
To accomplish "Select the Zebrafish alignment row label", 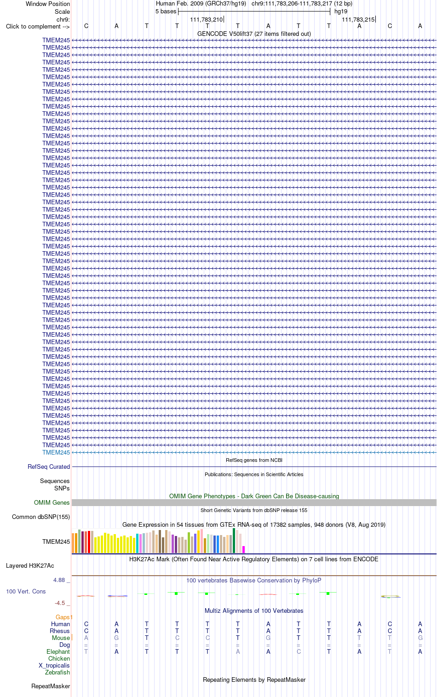I will pyautogui.click(x=57, y=672).
